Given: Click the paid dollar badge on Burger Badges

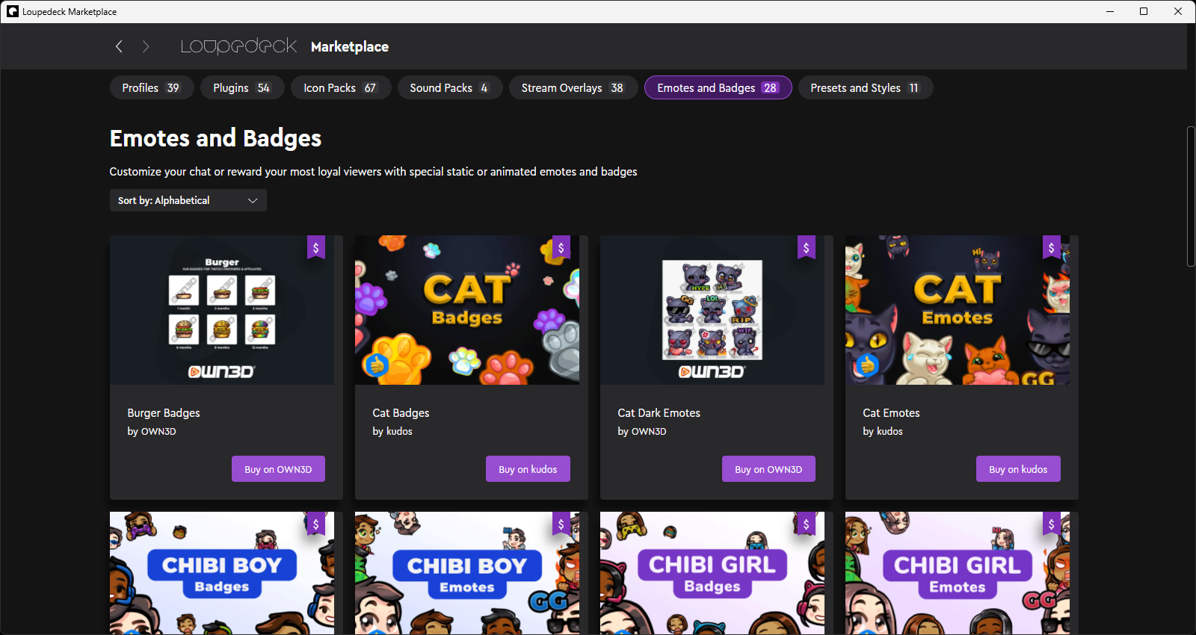Looking at the screenshot, I should coord(315,247).
